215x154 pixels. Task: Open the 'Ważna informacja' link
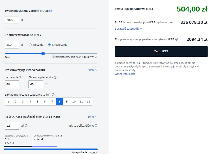tap(125, 74)
